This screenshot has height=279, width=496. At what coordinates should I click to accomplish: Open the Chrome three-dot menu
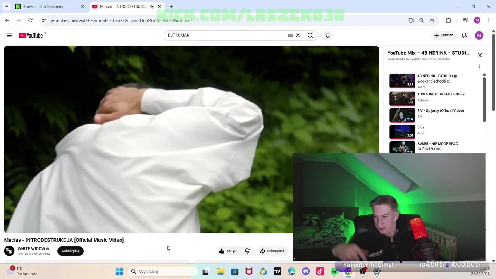(489, 21)
